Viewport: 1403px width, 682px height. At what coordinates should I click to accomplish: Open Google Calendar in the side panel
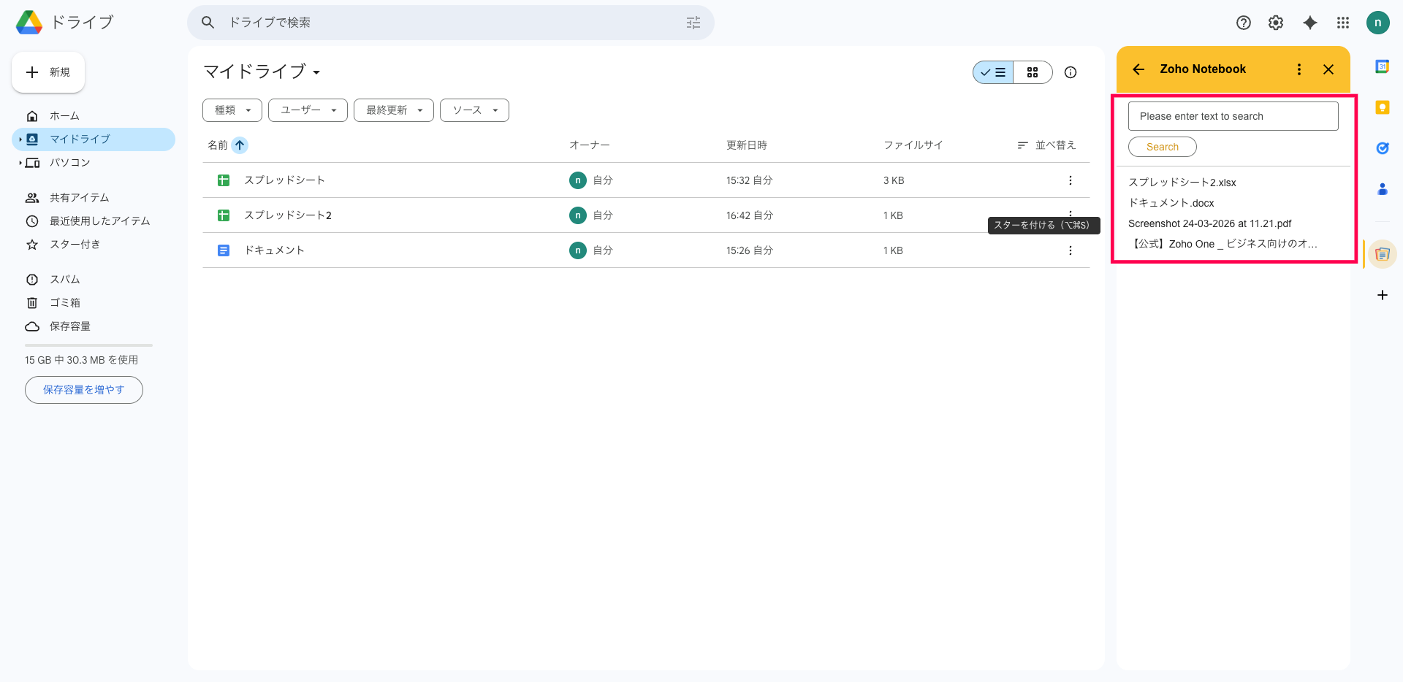point(1382,66)
